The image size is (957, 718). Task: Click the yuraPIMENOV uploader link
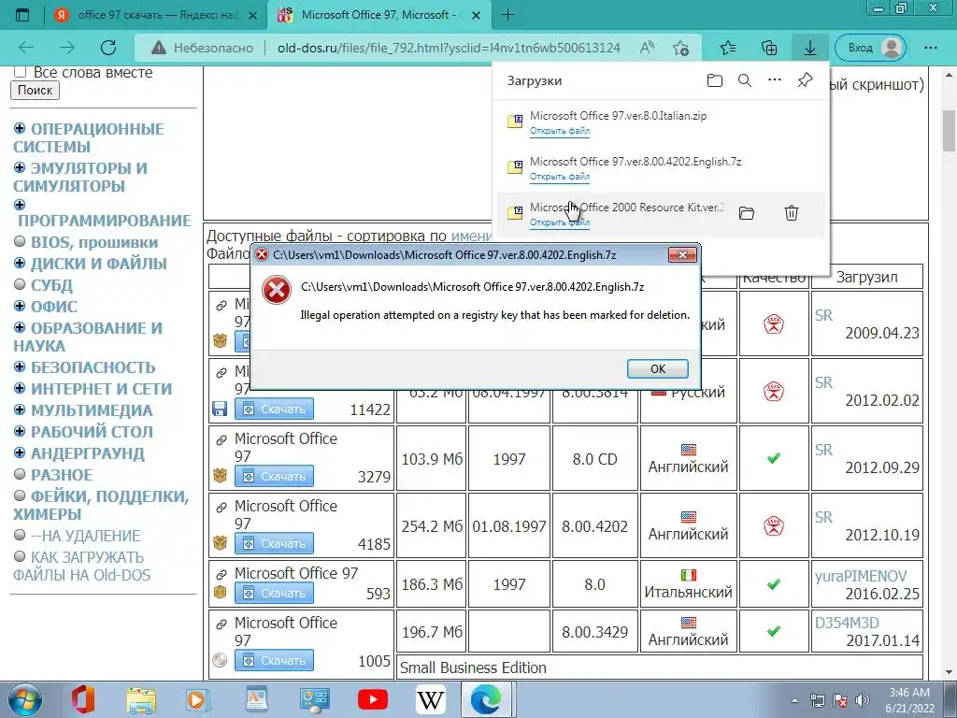coord(861,576)
